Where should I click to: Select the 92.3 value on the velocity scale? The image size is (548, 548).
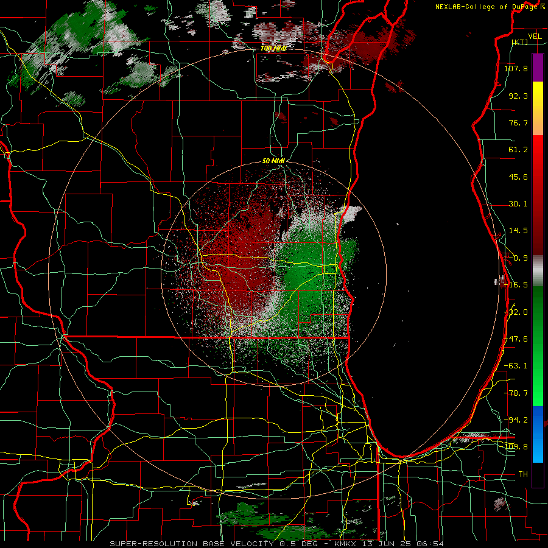[x=518, y=96]
